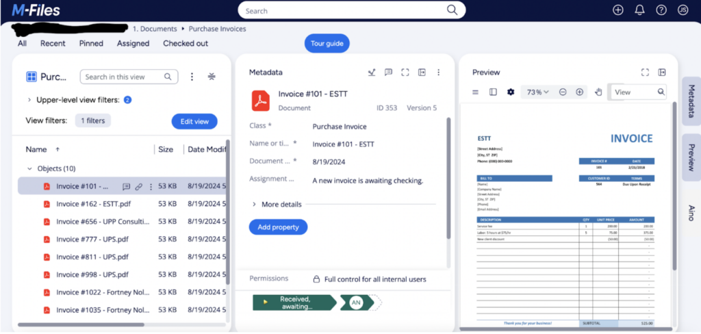Click magnifier in Search in this view
Screen dimensions: 701x334
[168, 77]
